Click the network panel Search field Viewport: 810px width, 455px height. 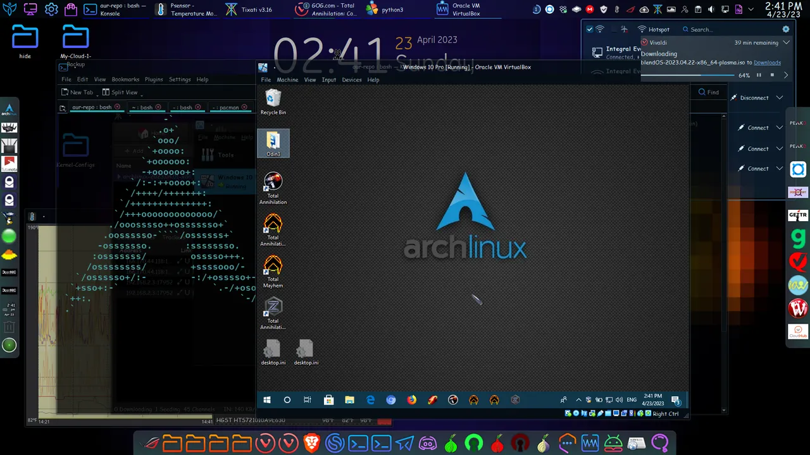click(x=728, y=29)
